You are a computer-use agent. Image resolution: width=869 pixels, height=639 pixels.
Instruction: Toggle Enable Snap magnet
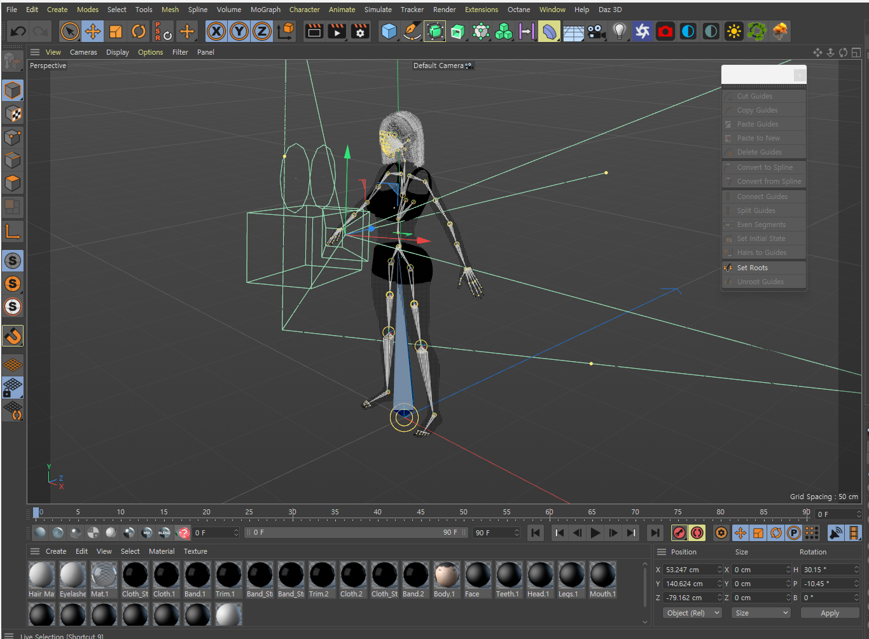pyautogui.click(x=13, y=336)
